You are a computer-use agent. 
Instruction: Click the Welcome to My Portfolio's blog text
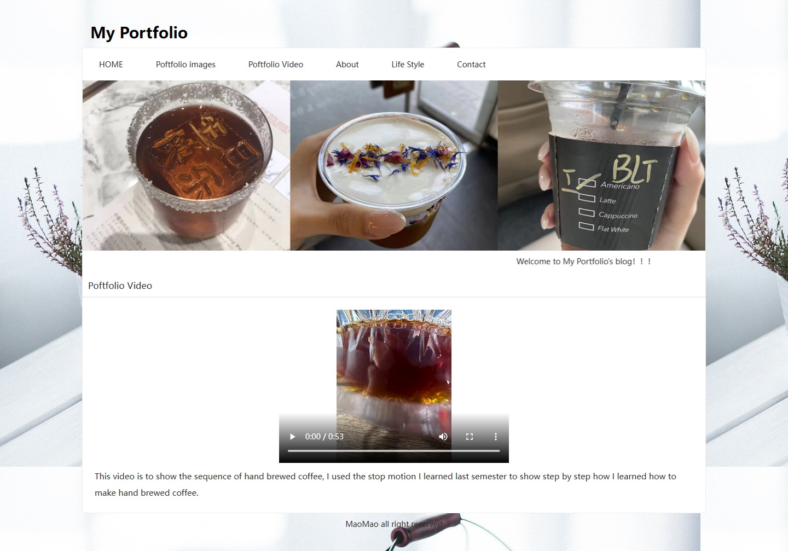coord(583,262)
